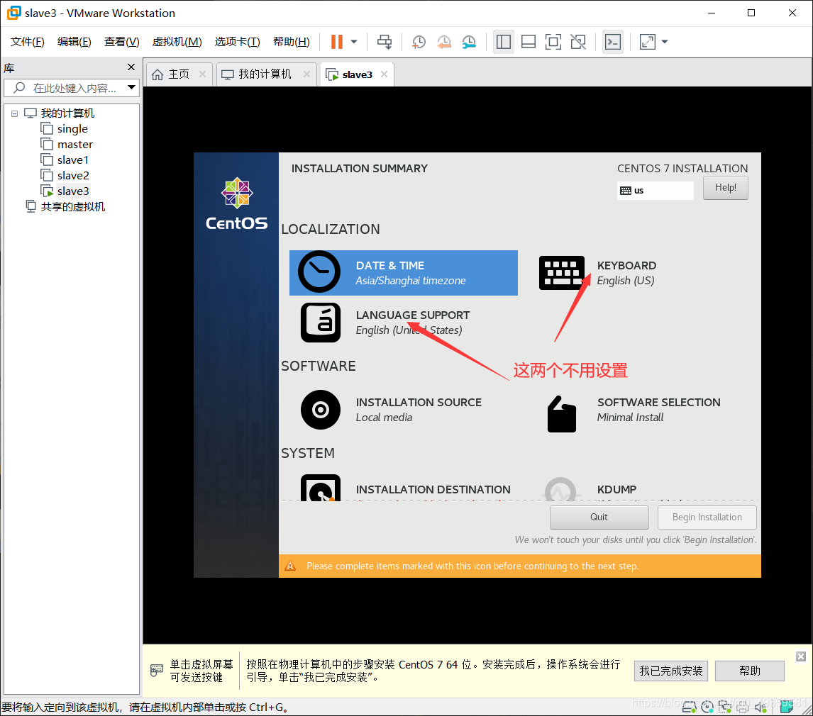Enter full screen mode from the toolbar
813x716 pixels.
[553, 42]
